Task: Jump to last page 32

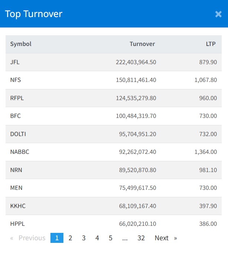Action: [x=141, y=238]
